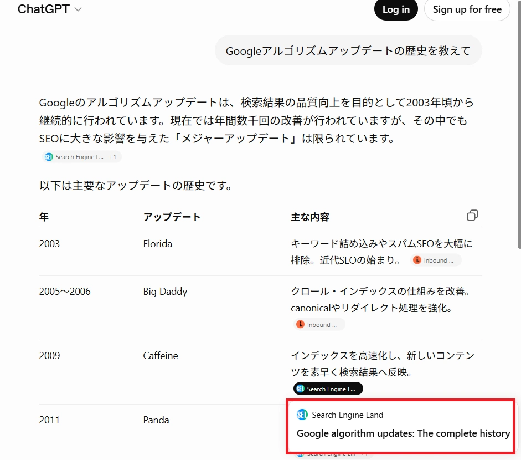Click the Big Daddy cell in the table
The width and height of the screenshot is (521, 460).
[165, 292]
